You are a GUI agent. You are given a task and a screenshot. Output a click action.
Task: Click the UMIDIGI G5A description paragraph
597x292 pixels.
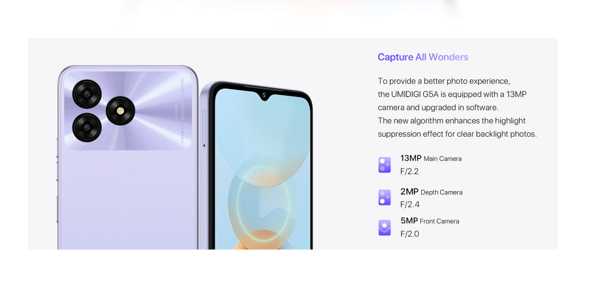pos(457,107)
